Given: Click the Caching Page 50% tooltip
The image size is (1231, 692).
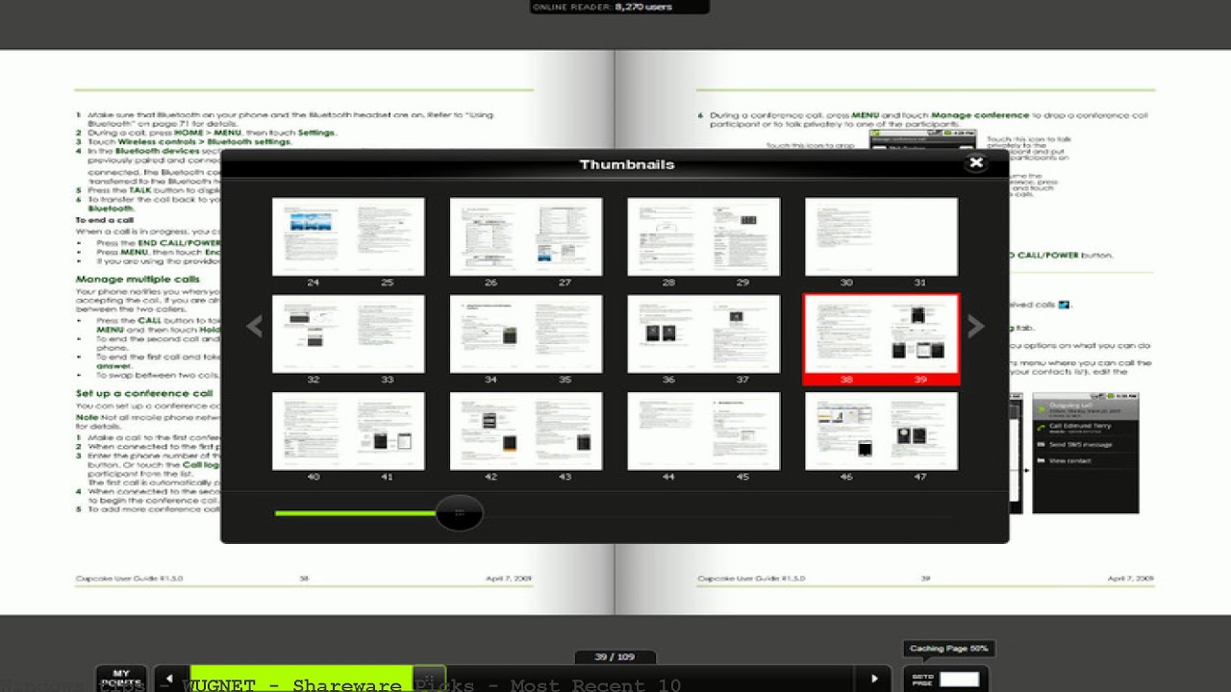Looking at the screenshot, I should [x=948, y=649].
